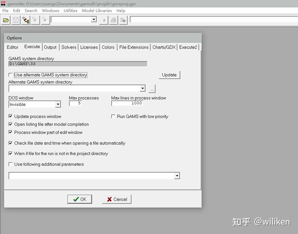This screenshot has width=298, height=234.
Task: Click the letter 'a' font toolbar icon
Action: [103, 20]
